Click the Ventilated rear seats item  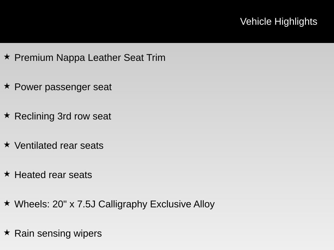59,146
